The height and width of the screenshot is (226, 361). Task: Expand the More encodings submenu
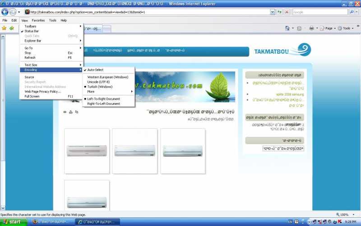coord(109,92)
